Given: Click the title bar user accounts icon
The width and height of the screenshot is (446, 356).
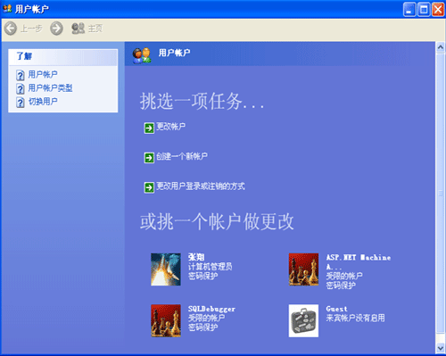Looking at the screenshot, I should pyautogui.click(x=7, y=9).
